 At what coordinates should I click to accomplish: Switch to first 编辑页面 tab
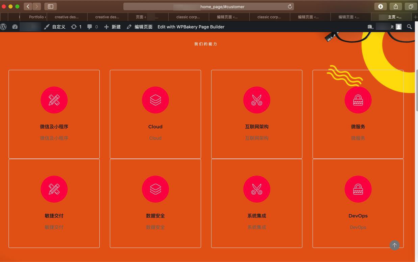pyautogui.click(x=229, y=17)
